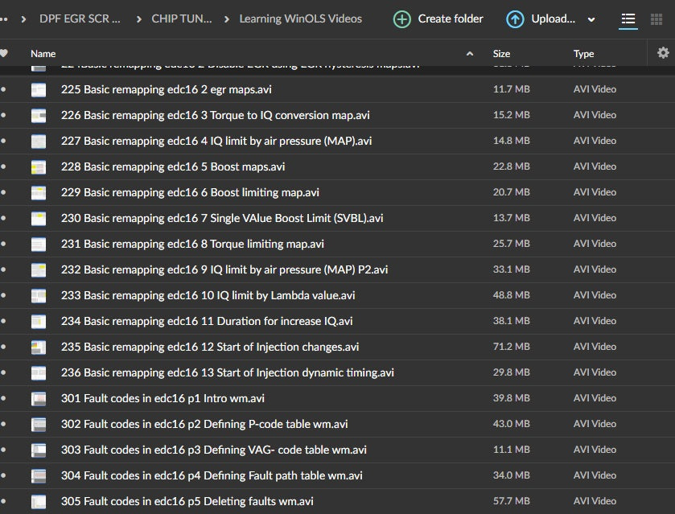Click the Create folder plus icon
This screenshot has width=675, height=514.
[x=401, y=19]
